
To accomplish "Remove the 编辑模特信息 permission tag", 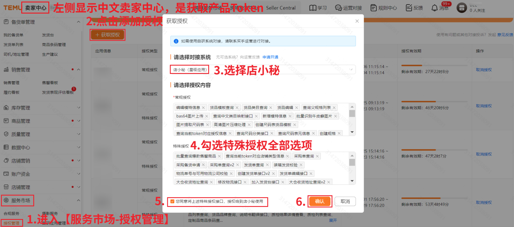I will [x=203, y=107].
